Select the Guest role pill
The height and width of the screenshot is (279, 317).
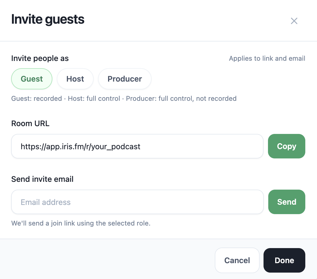coord(31,79)
